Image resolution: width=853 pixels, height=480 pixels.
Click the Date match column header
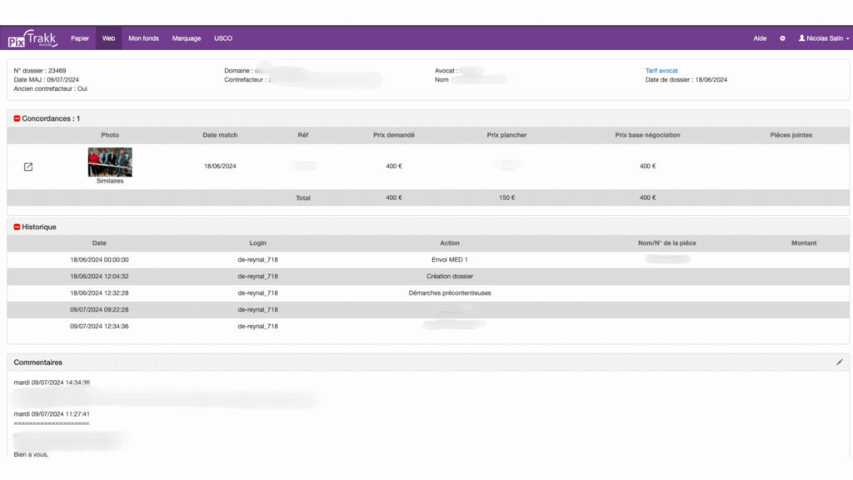pos(220,135)
